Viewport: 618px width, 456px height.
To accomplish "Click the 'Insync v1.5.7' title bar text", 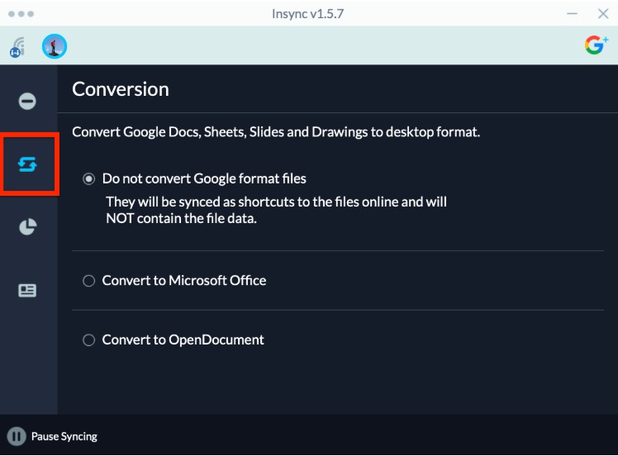I will tap(308, 13).
